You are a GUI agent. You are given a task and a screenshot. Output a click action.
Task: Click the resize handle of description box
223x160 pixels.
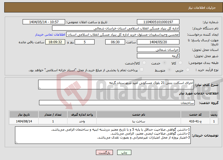(x=40, y=88)
